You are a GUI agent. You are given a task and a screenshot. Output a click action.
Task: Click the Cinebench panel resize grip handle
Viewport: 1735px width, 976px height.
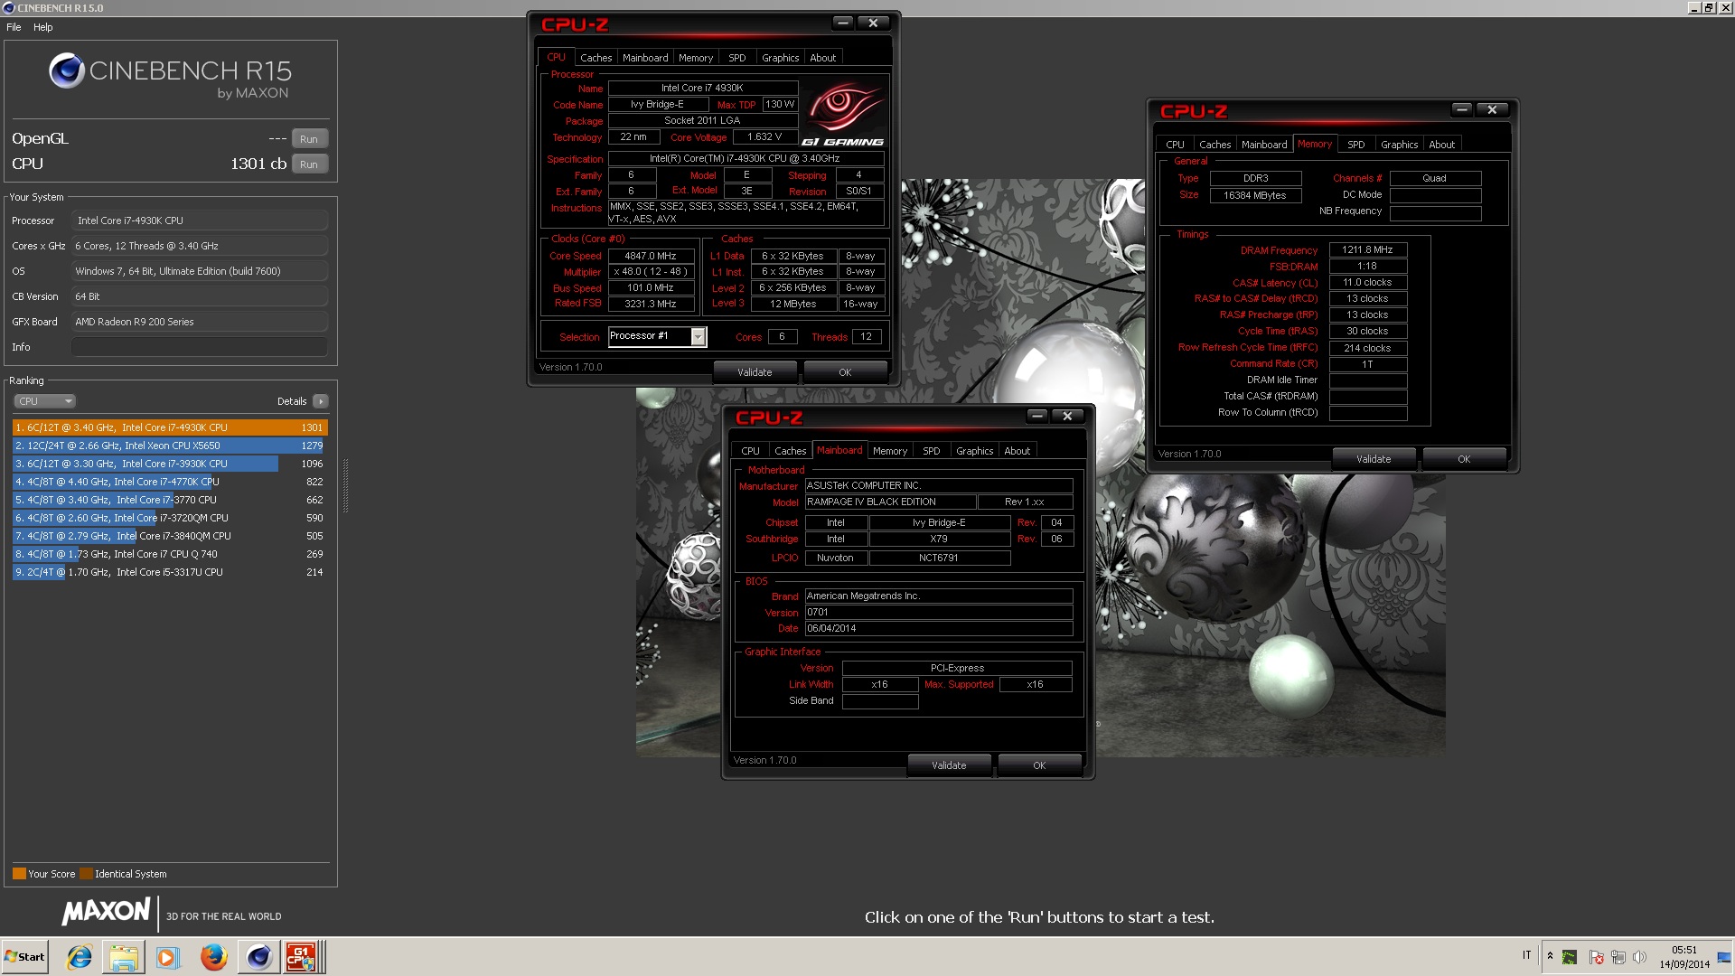click(345, 484)
